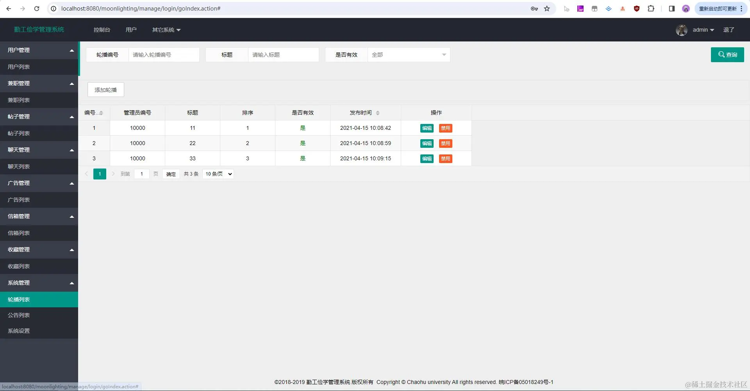This screenshot has height=391, width=750.
Task: Click 编辑 for the row titled 33
Action: pyautogui.click(x=427, y=159)
